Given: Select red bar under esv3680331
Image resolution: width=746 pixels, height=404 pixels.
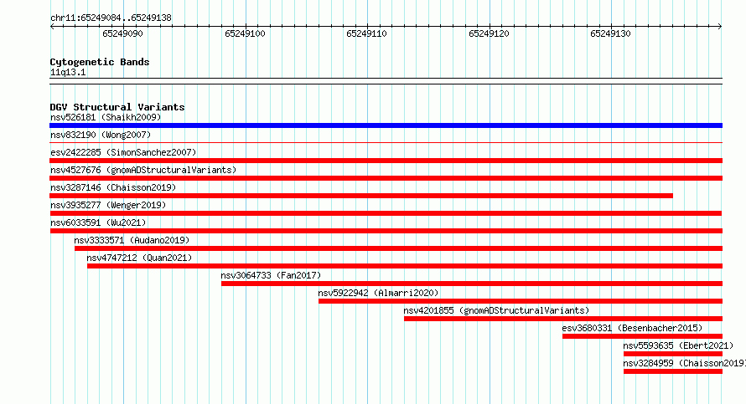Looking at the screenshot, I should [642, 336].
